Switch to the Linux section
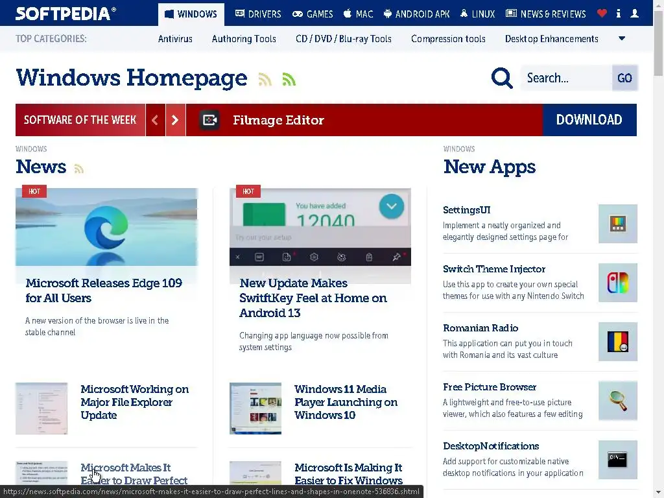 477,14
